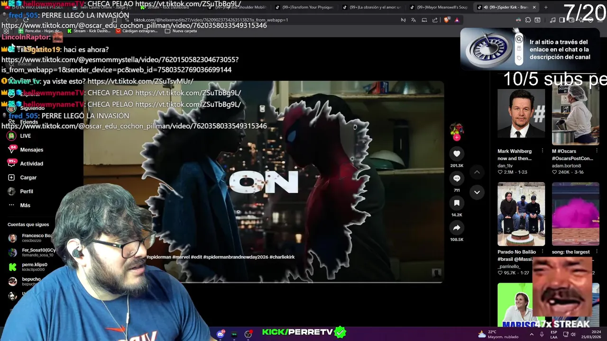Open Perre.xlsx bookmark in bookmarks bar
This screenshot has width=607, height=341.
pos(39,31)
